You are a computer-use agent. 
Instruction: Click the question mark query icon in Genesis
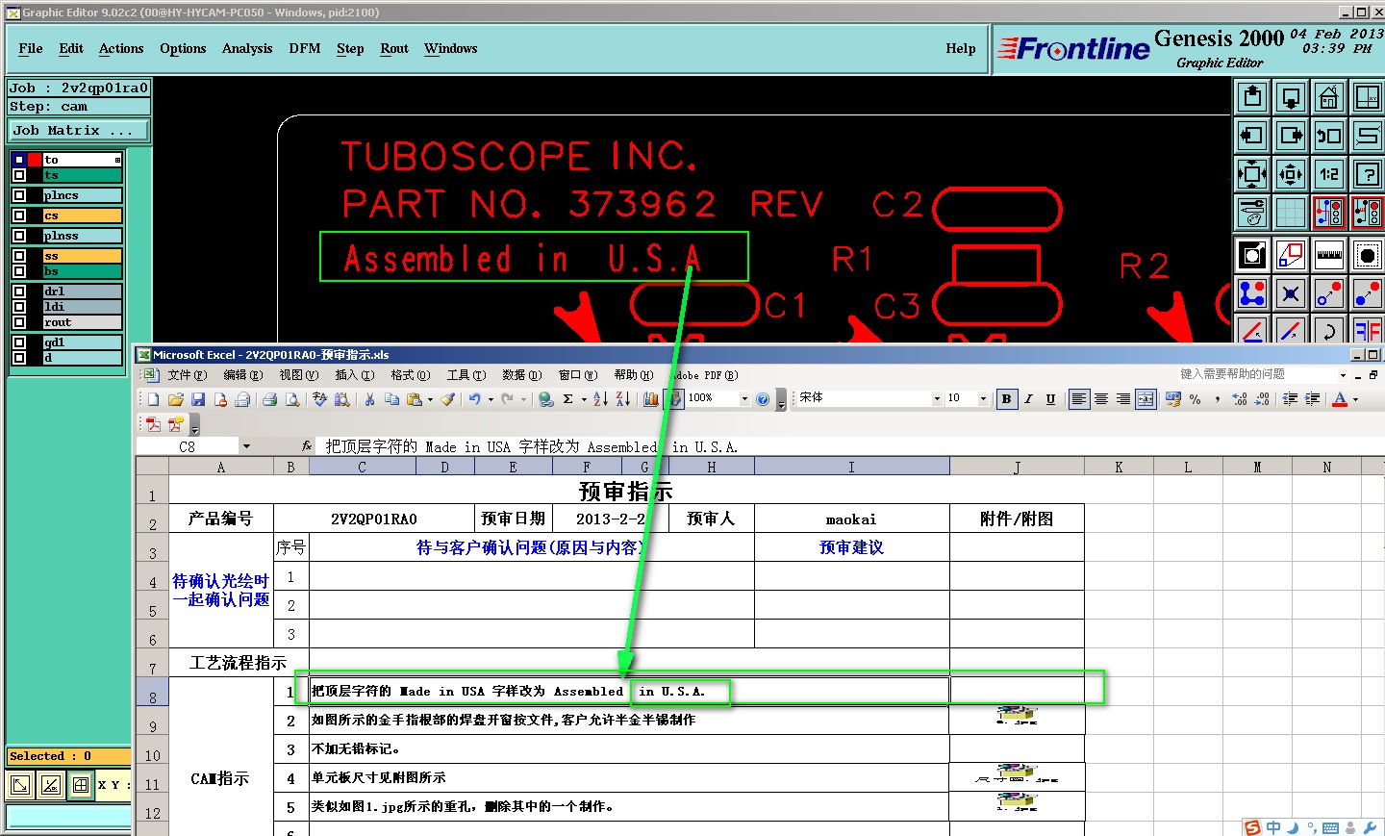point(1368,174)
